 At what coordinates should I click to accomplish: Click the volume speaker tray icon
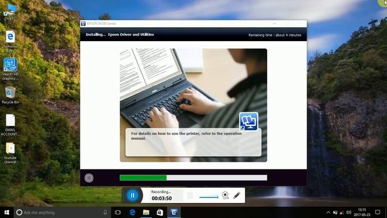tap(349, 213)
